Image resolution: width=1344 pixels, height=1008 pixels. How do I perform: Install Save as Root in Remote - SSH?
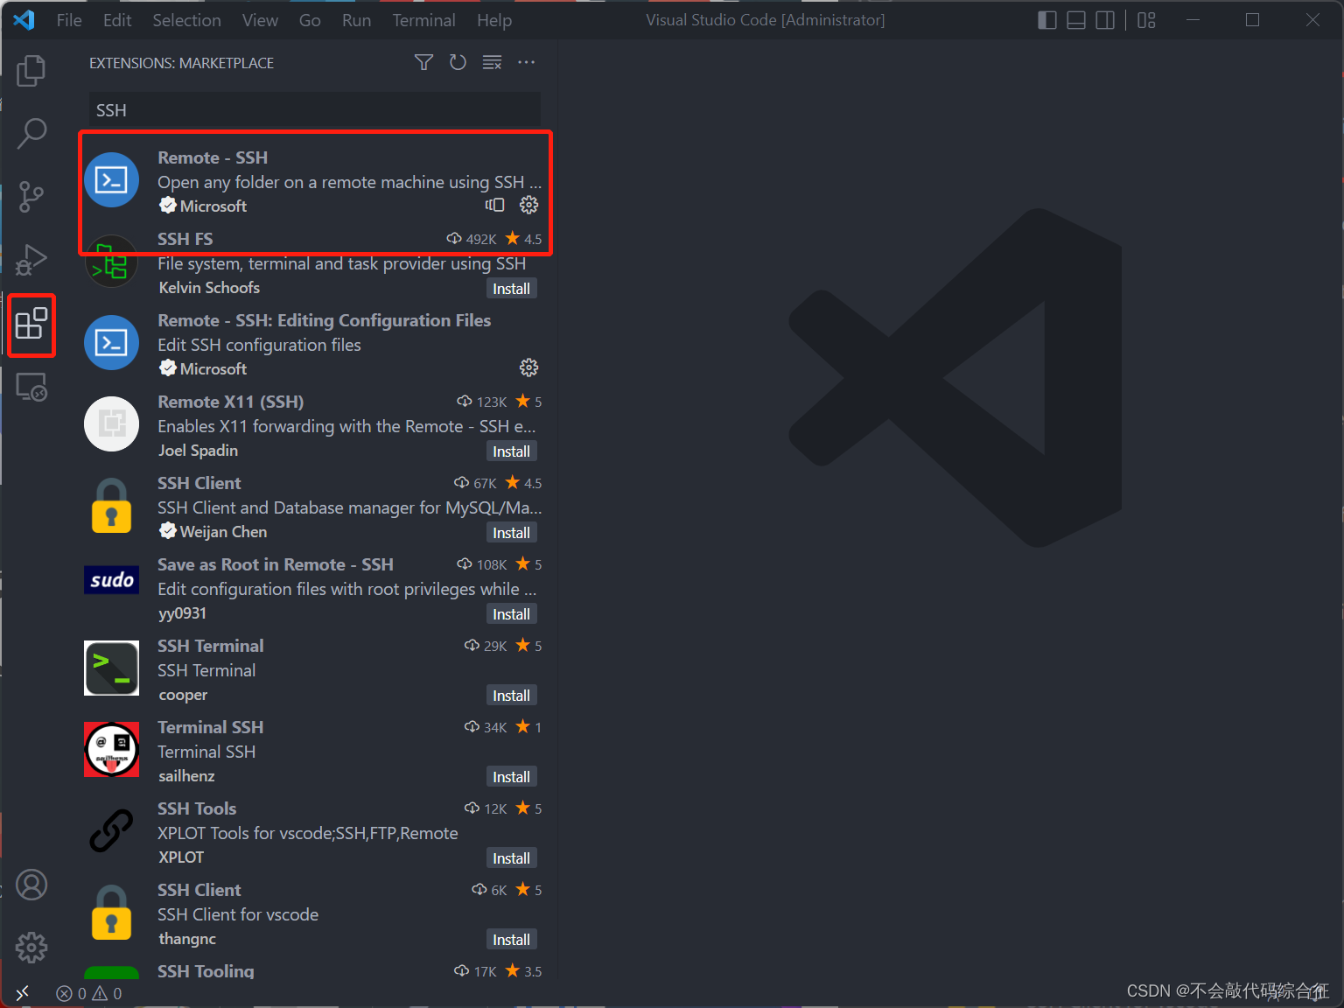[511, 614]
